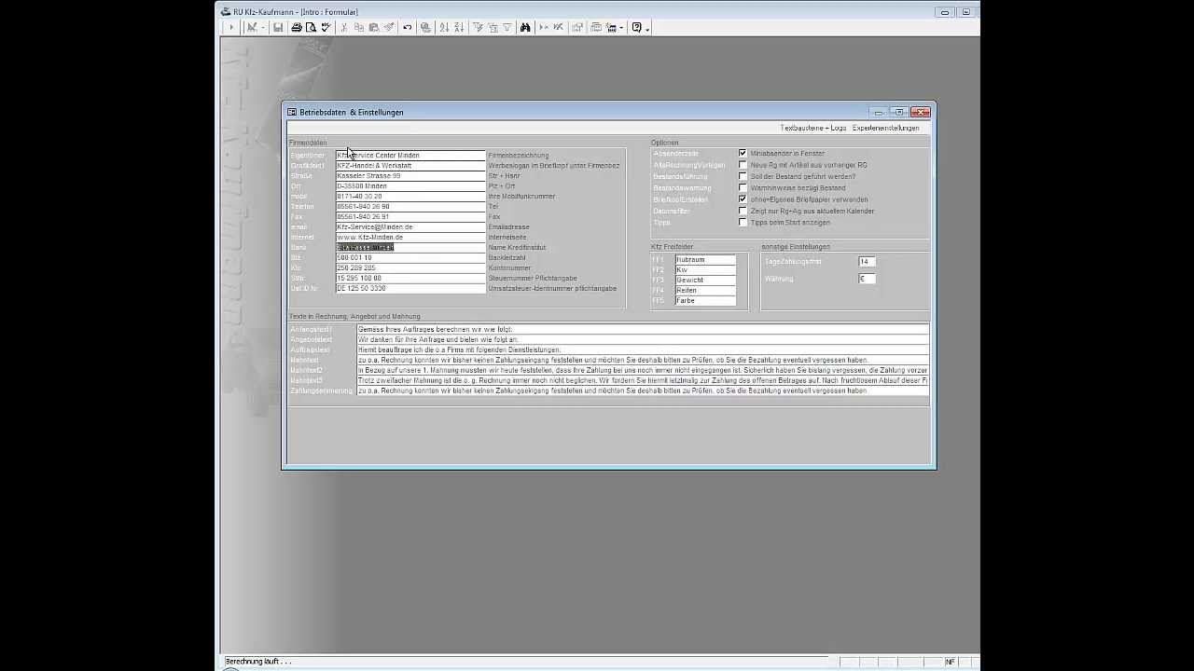This screenshot has width=1194, height=671.
Task: Close the Betriebsdaten & Einstellungen window
Action: click(x=921, y=112)
